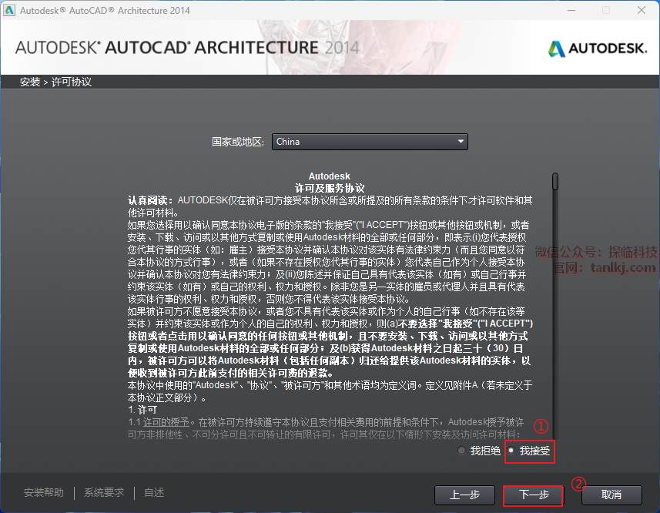Open the 安装帮助 link
The width and height of the screenshot is (660, 513).
(44, 493)
